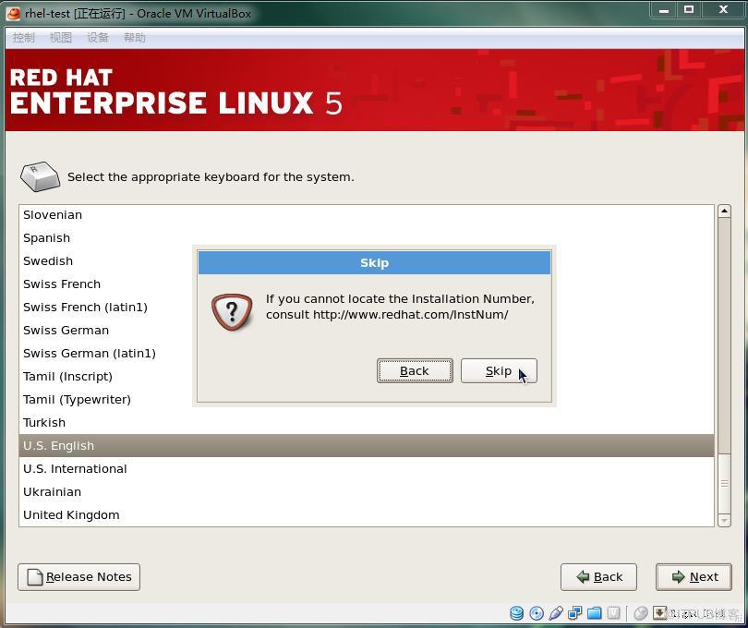Click the optical CD drive status icon
The width and height of the screenshot is (748, 628).
point(537,613)
